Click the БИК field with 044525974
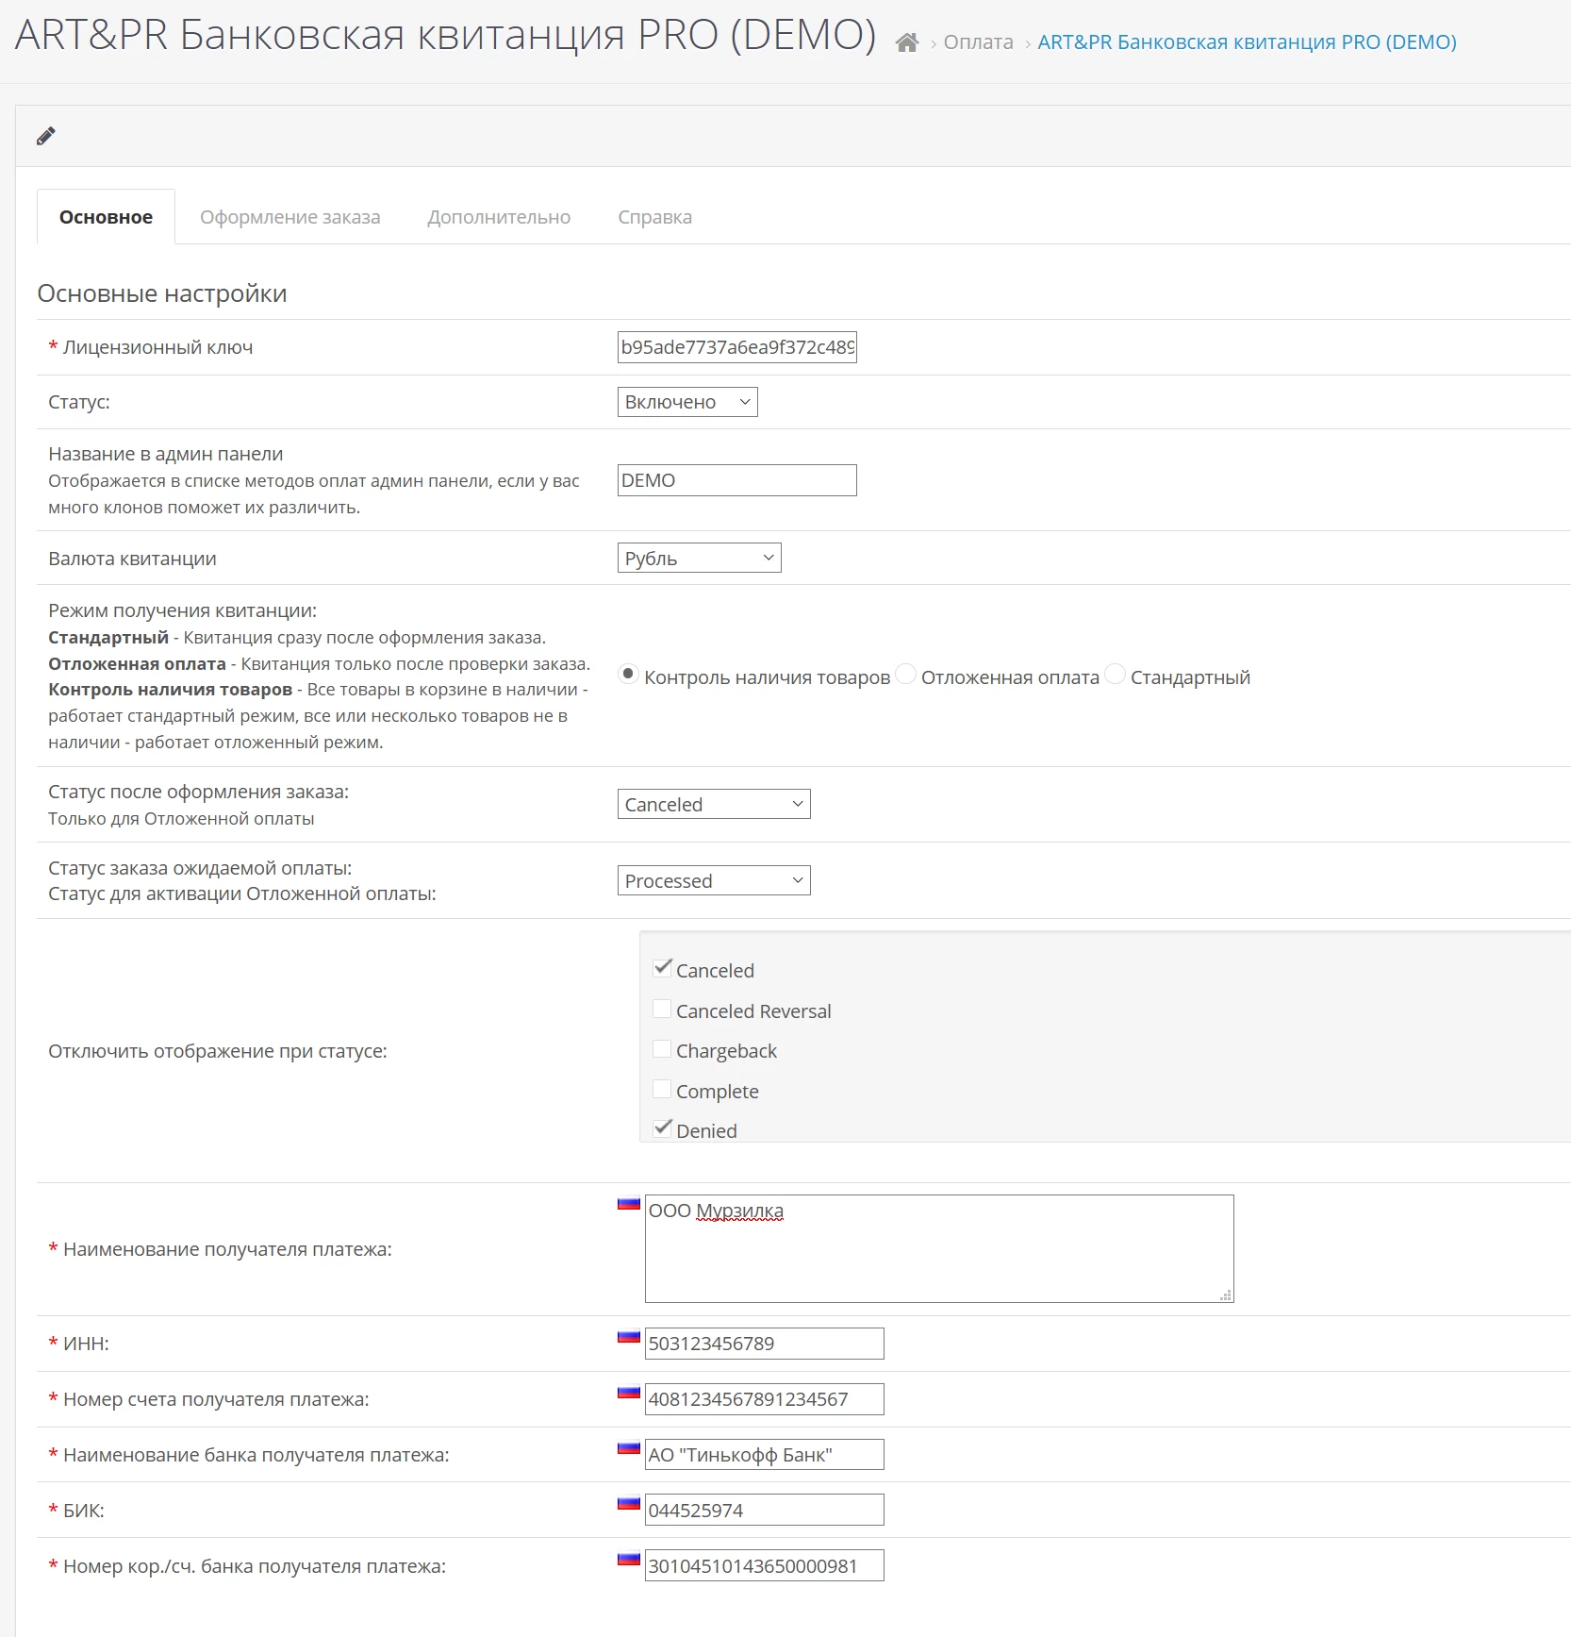The image size is (1571, 1637). point(765,1510)
